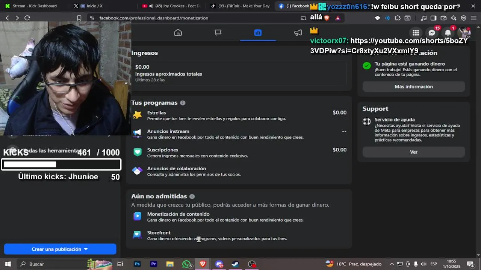Open Facebook notifications bell
The height and width of the screenshot is (270, 481).
click(448, 33)
